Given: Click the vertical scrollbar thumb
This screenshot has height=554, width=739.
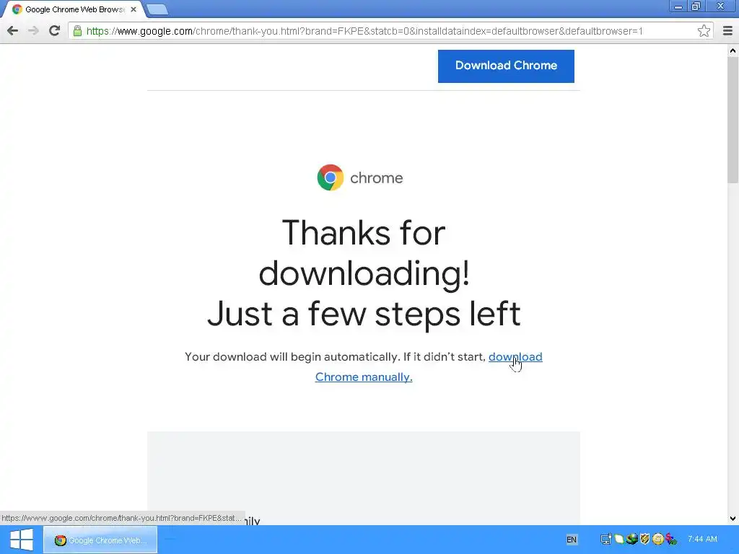Looking at the screenshot, I should click(x=733, y=119).
